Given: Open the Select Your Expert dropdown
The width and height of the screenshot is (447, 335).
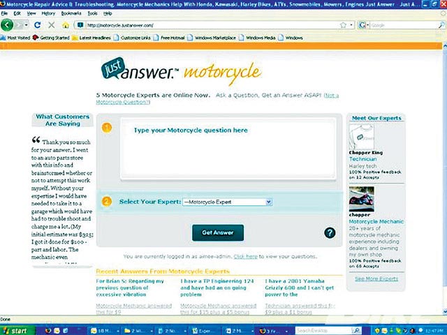Looking at the screenshot, I should click(228, 202).
